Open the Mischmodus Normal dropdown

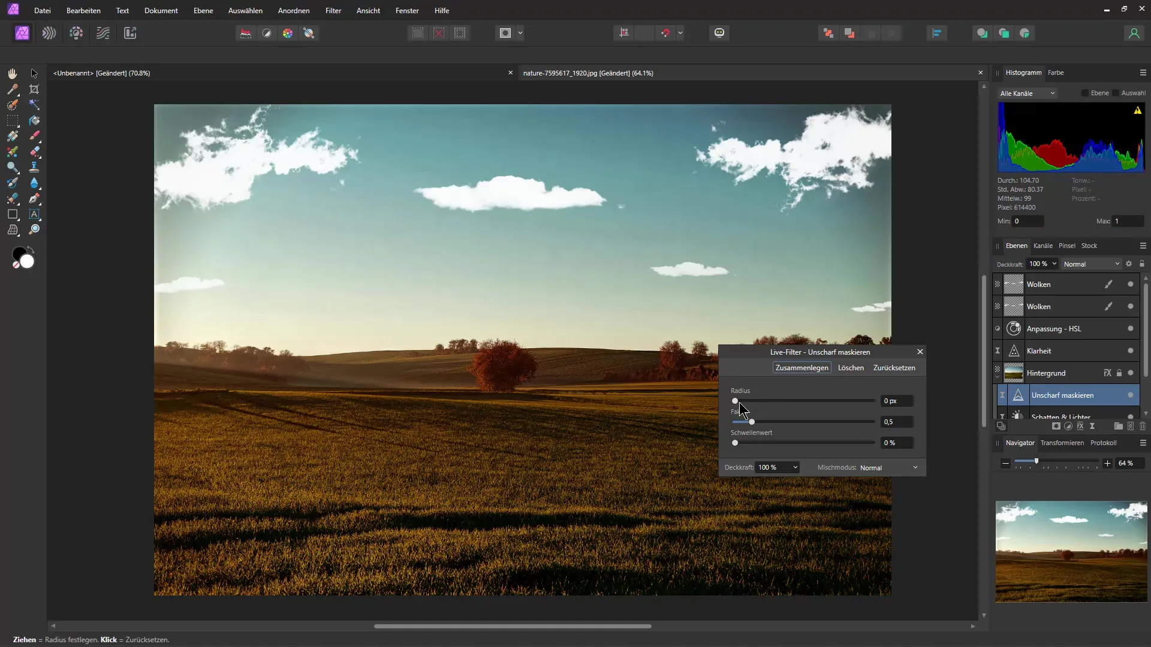point(889,468)
